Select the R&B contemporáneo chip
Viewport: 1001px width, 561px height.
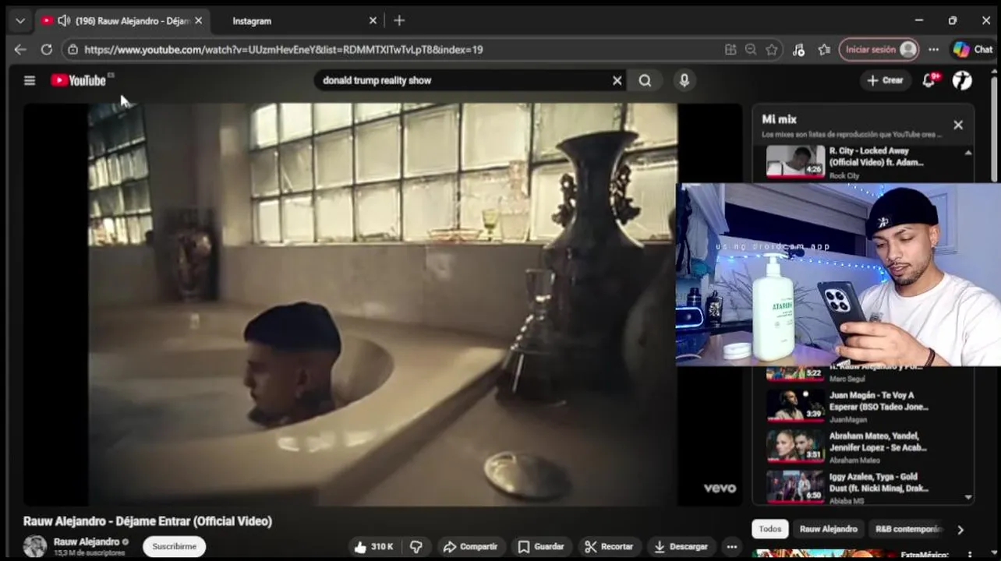[907, 529]
